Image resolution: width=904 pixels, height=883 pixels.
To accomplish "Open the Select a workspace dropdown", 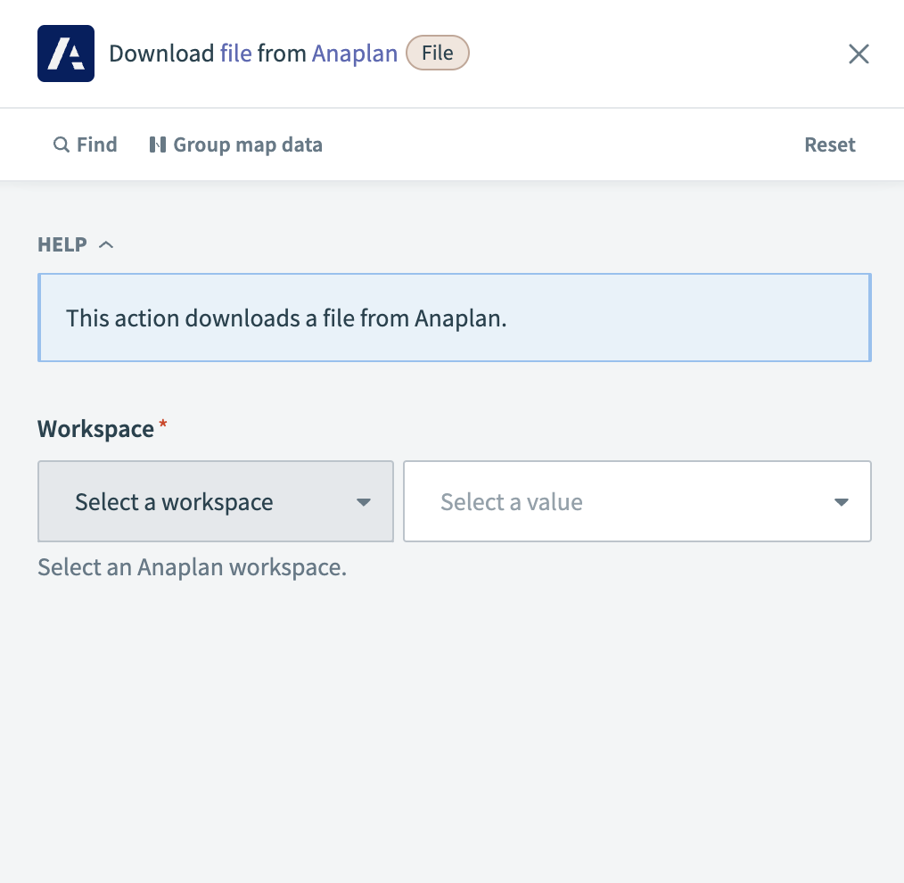I will click(x=215, y=501).
